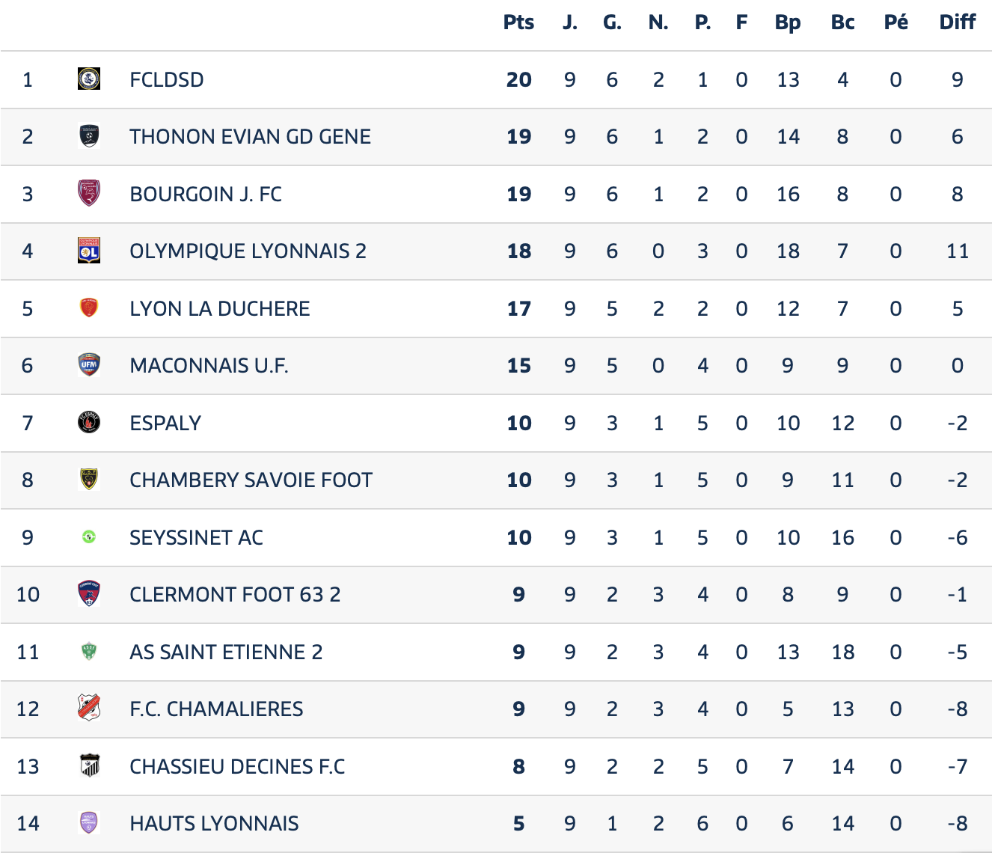The image size is (992, 853).
Task: Click the Seyssinet AC green logo
Action: pyautogui.click(x=89, y=536)
